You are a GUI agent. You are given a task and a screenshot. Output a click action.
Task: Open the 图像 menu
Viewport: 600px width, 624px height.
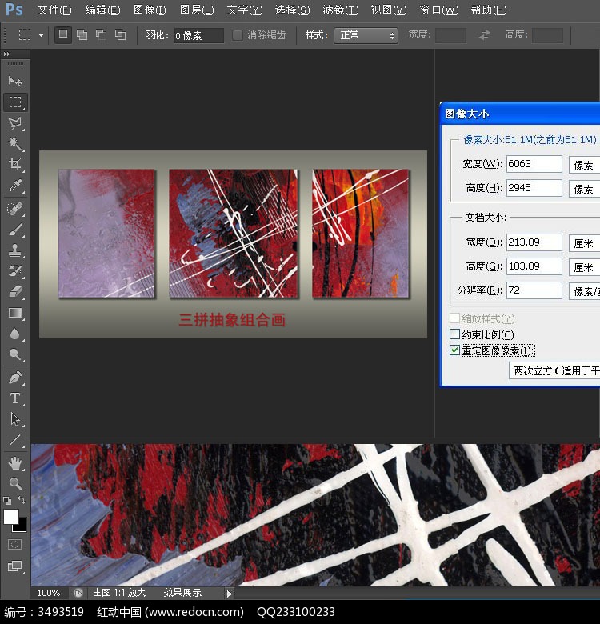click(150, 10)
